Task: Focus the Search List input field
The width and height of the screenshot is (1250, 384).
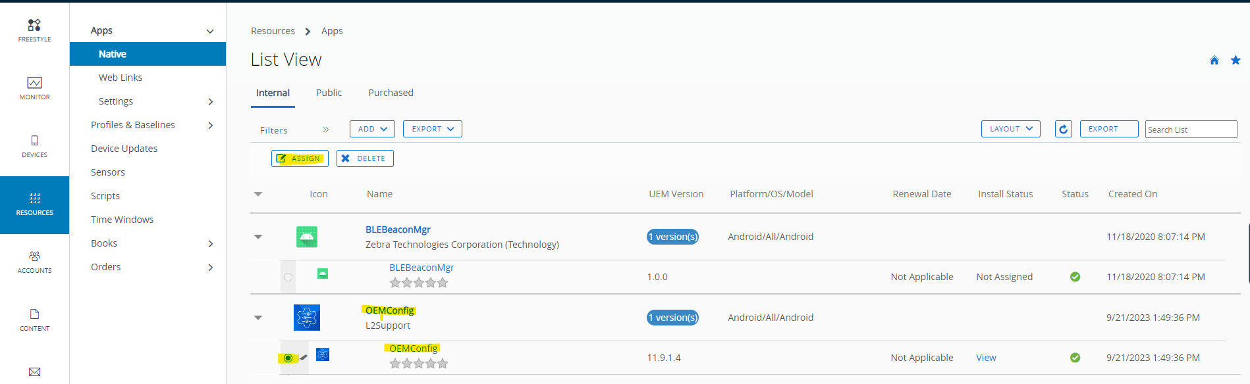Action: tap(1191, 130)
